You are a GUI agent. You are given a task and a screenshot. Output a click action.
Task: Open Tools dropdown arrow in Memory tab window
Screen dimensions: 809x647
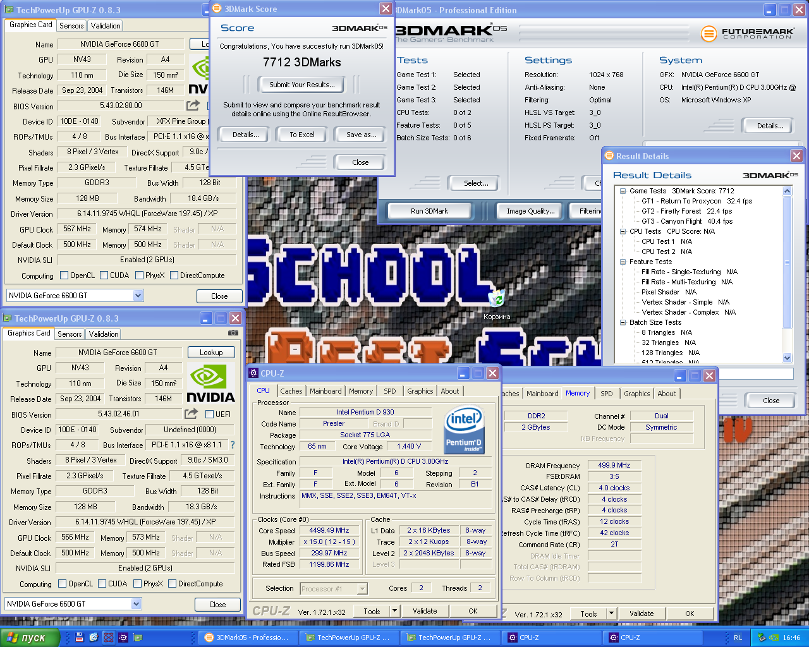point(611,613)
